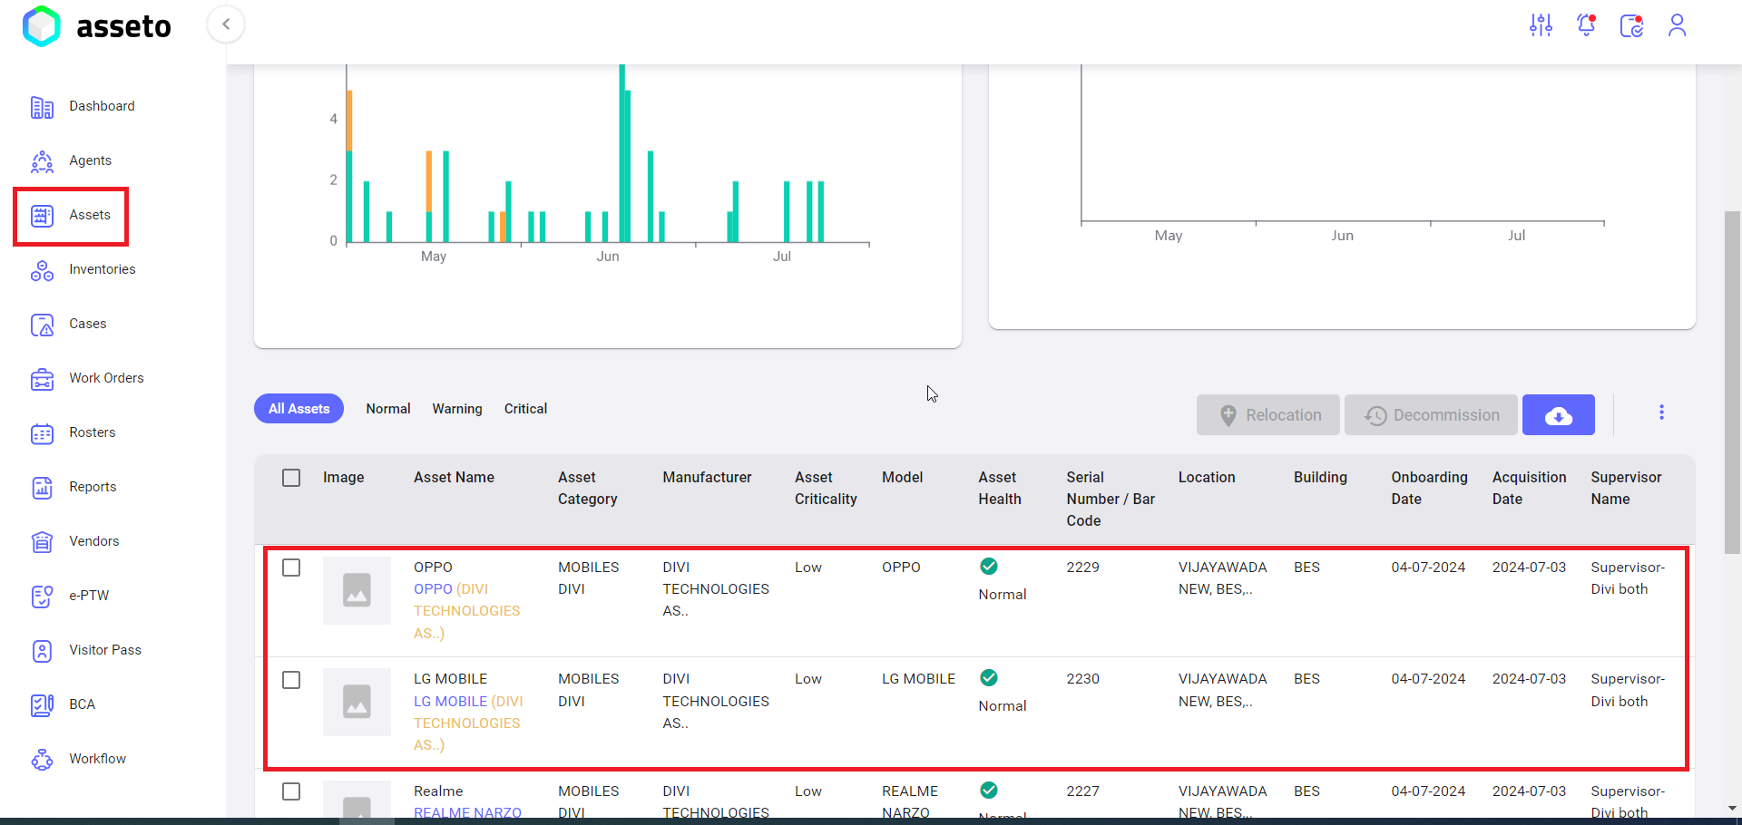This screenshot has height=825, width=1742.
Task: Open the filter settings sliders icon
Action: tap(1541, 25)
